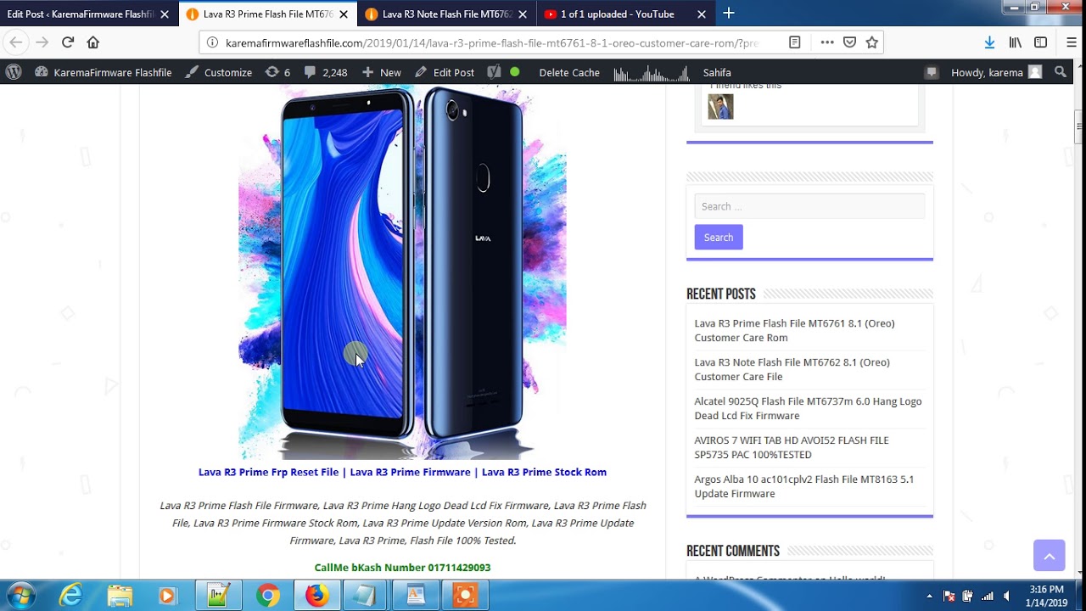Open orange screen recorder on taskbar
The image size is (1086, 611).
[465, 596]
